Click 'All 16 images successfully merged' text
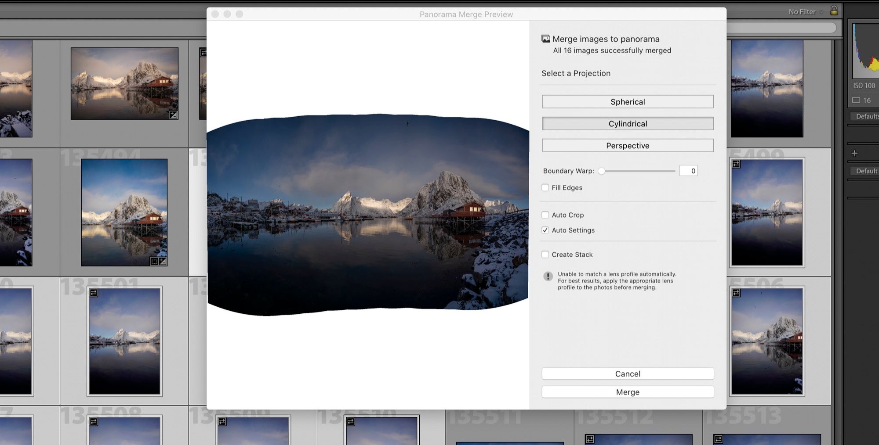The width and height of the screenshot is (879, 445). [x=612, y=50]
